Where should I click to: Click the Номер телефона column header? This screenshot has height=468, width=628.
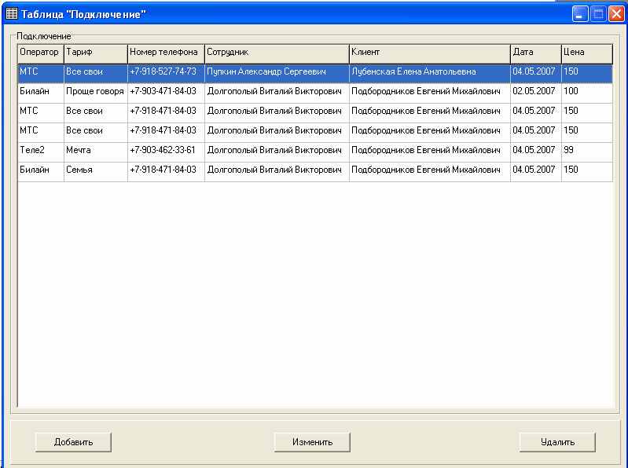coord(166,54)
